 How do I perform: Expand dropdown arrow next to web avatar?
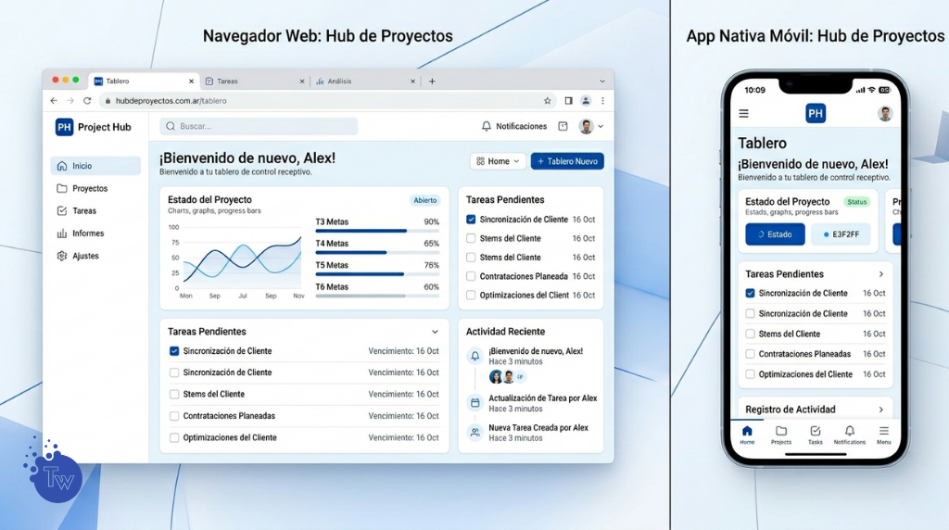pyautogui.click(x=601, y=126)
